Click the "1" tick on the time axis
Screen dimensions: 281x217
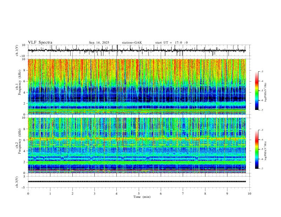[x=50, y=194]
